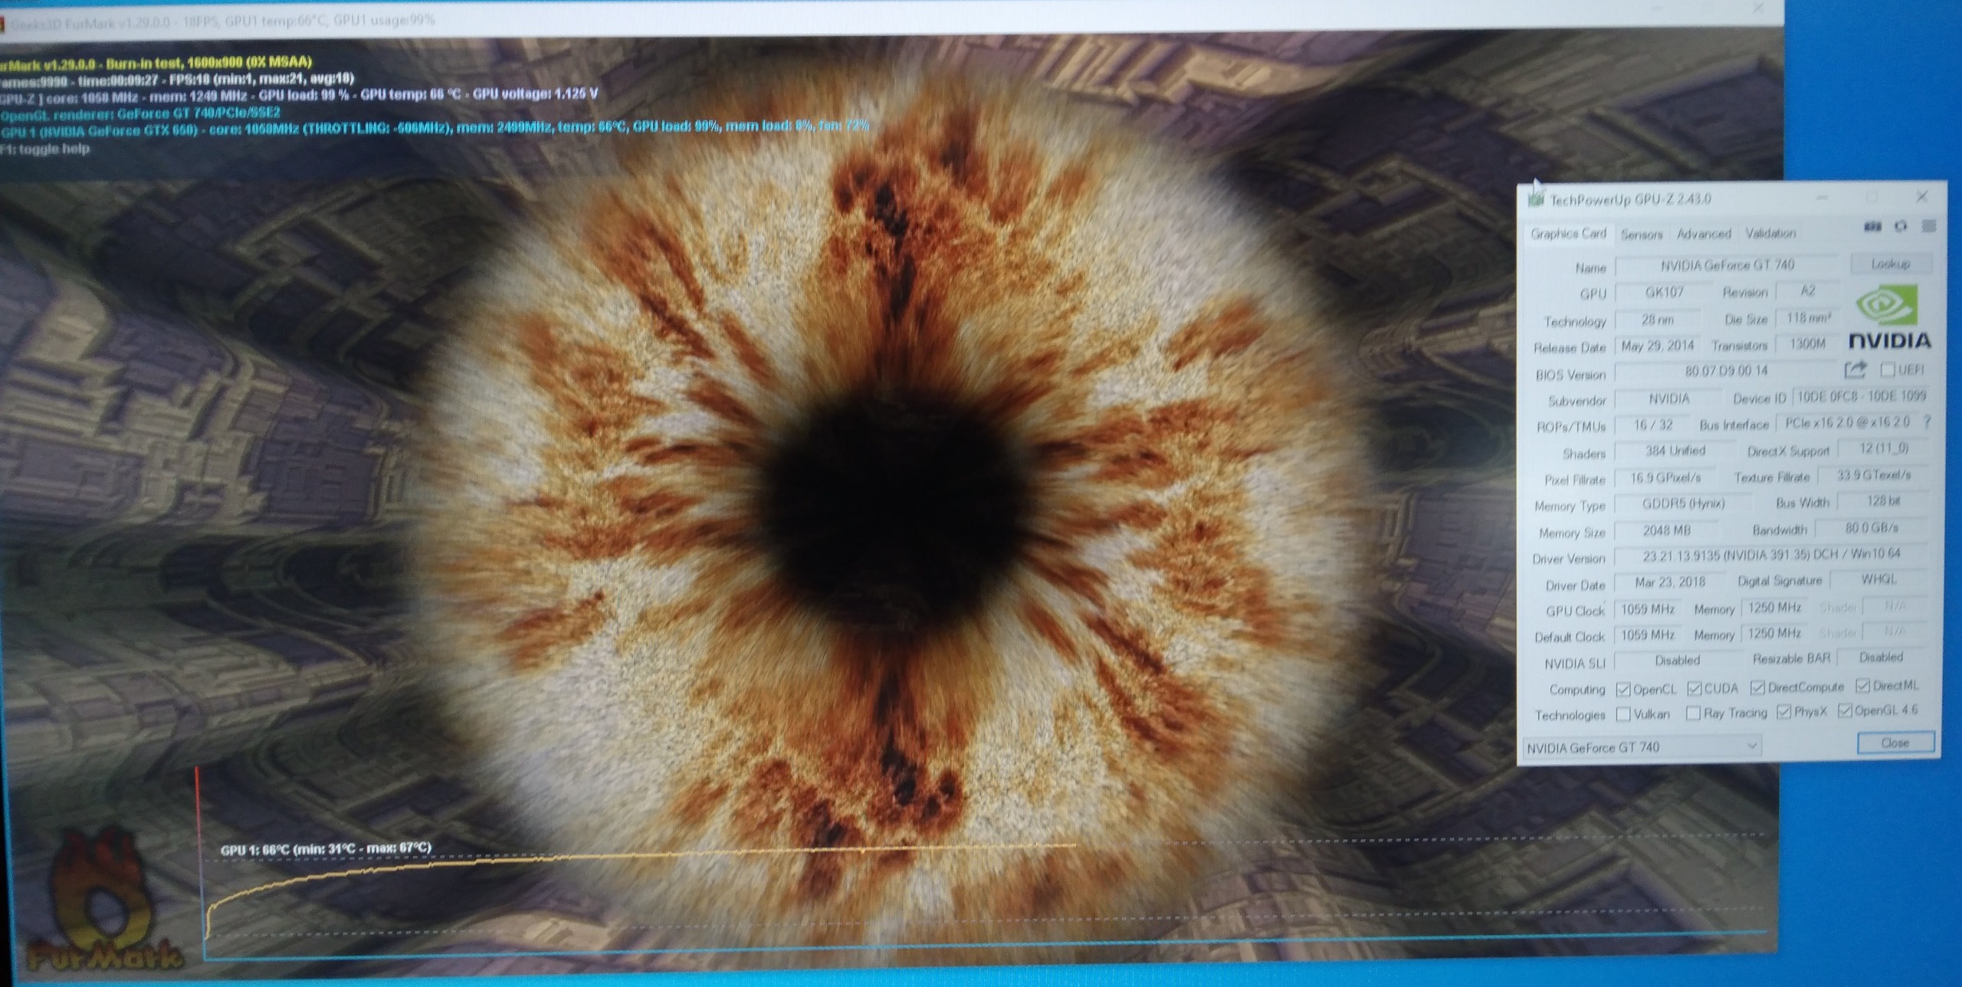Expand the NVIDIA GeForce GT 740 dropdown
The image size is (1962, 987).
point(1751,746)
